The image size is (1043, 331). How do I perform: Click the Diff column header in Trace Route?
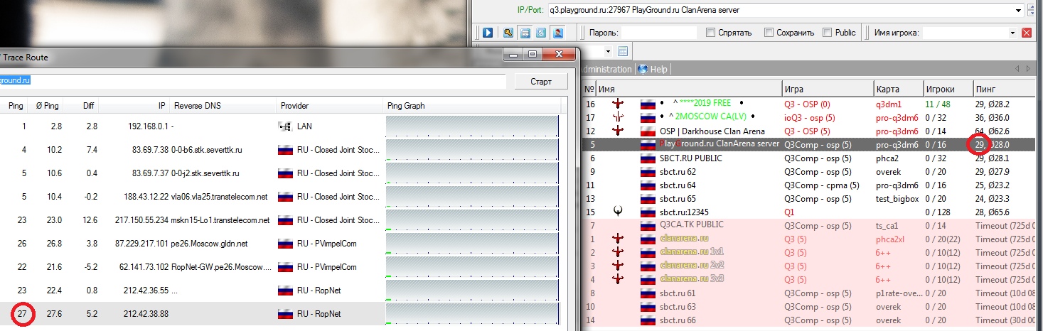(81, 106)
